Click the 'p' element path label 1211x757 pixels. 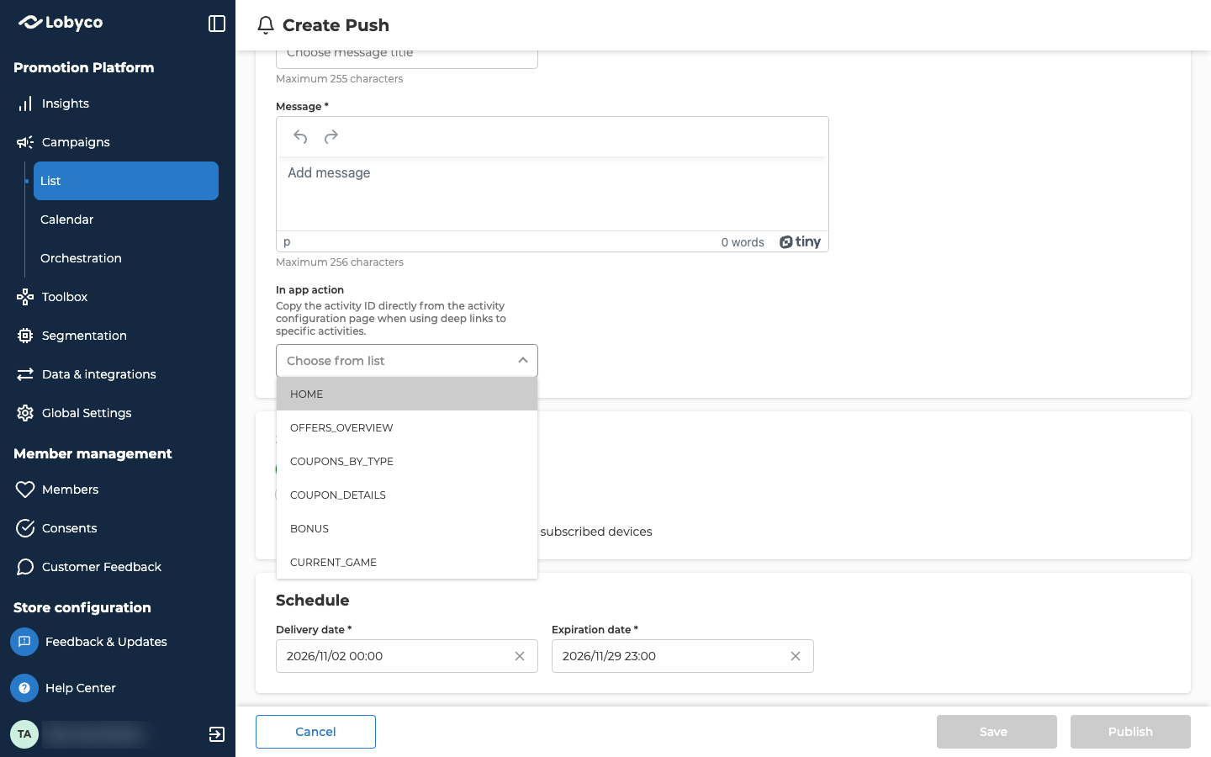(x=287, y=242)
